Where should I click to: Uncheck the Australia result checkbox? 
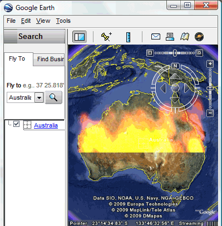17,124
